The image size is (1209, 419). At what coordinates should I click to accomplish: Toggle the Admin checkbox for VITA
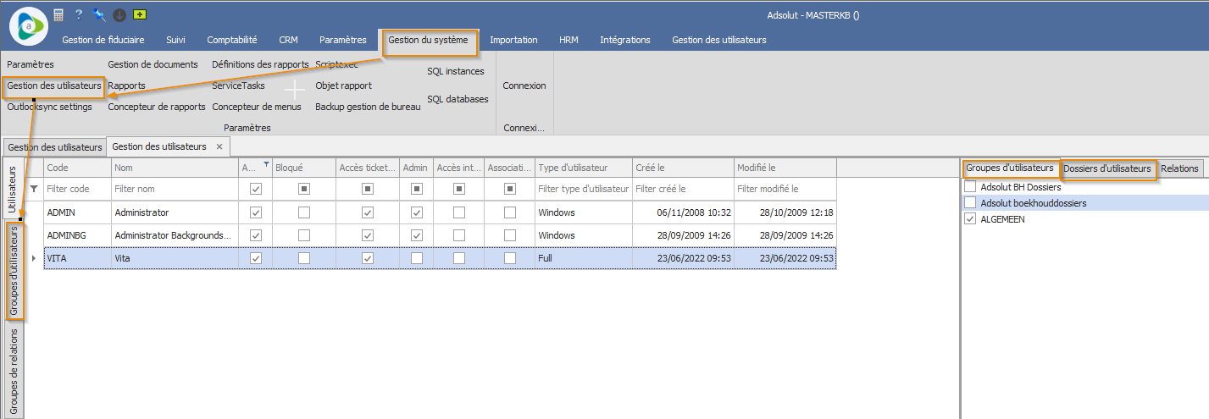click(x=417, y=258)
